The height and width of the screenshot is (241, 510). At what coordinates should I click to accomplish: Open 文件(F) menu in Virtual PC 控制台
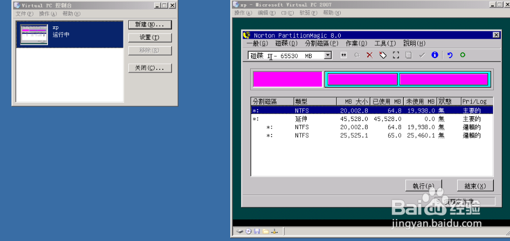coord(25,13)
